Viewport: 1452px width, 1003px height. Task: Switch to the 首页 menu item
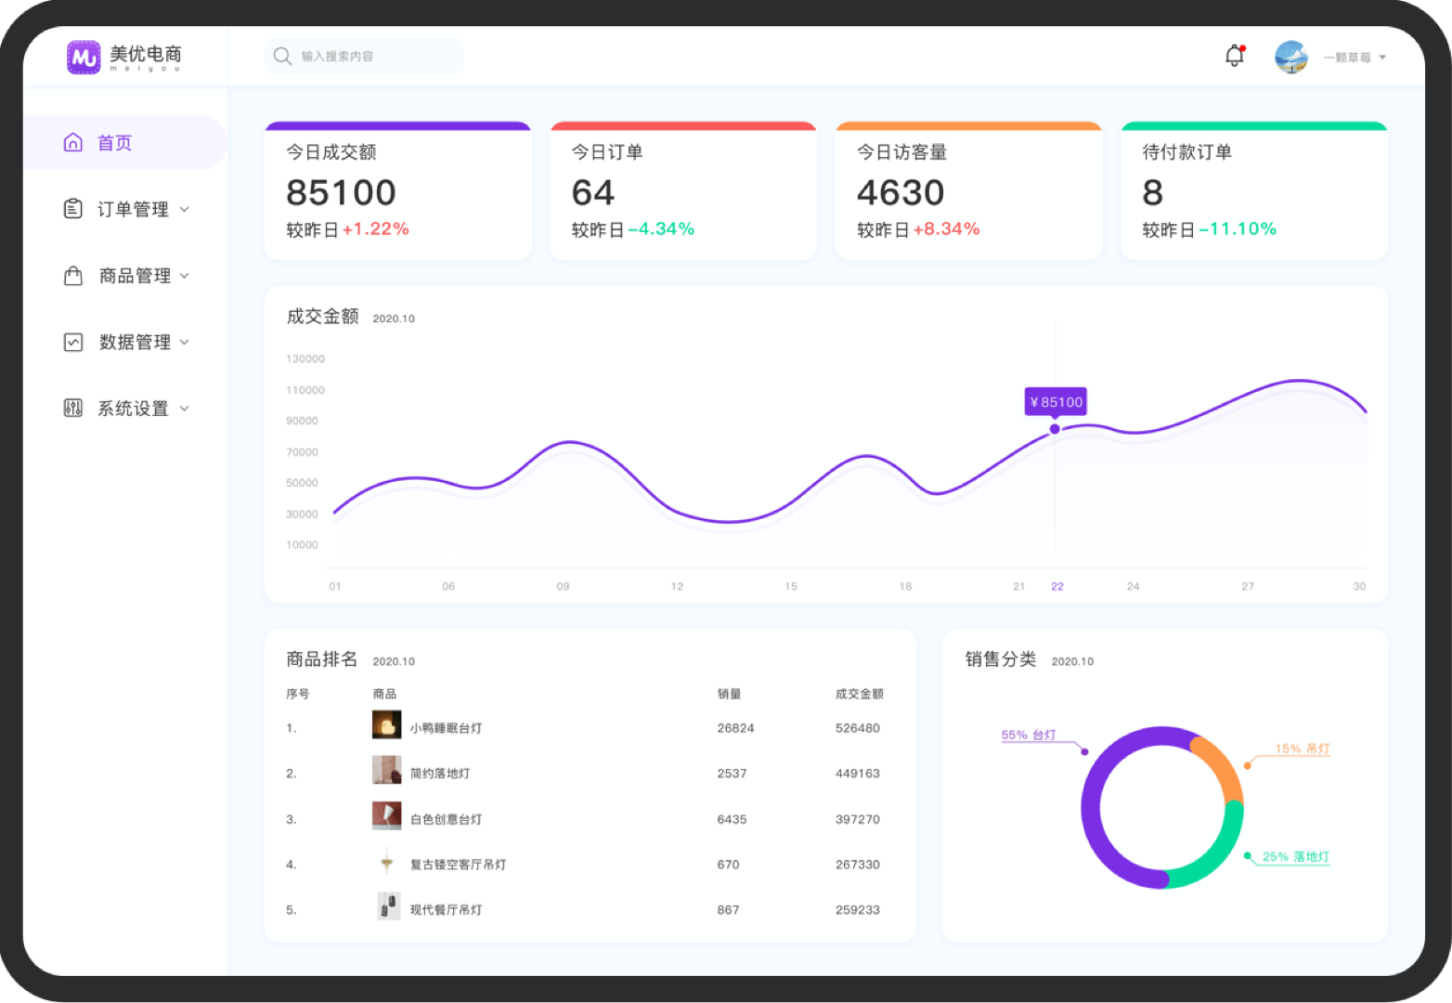click(x=115, y=142)
